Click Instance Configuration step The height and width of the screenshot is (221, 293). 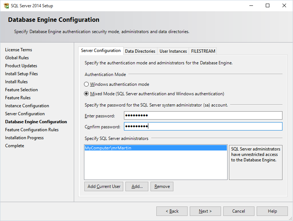click(27, 106)
